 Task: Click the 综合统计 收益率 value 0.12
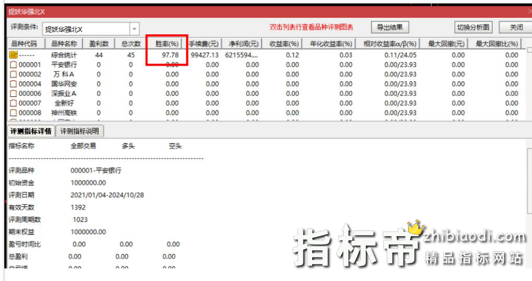point(292,55)
